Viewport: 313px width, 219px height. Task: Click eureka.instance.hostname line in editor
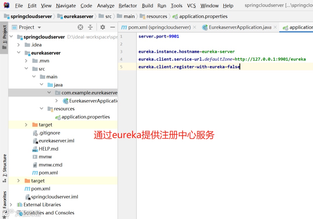pyautogui.click(x=186, y=52)
